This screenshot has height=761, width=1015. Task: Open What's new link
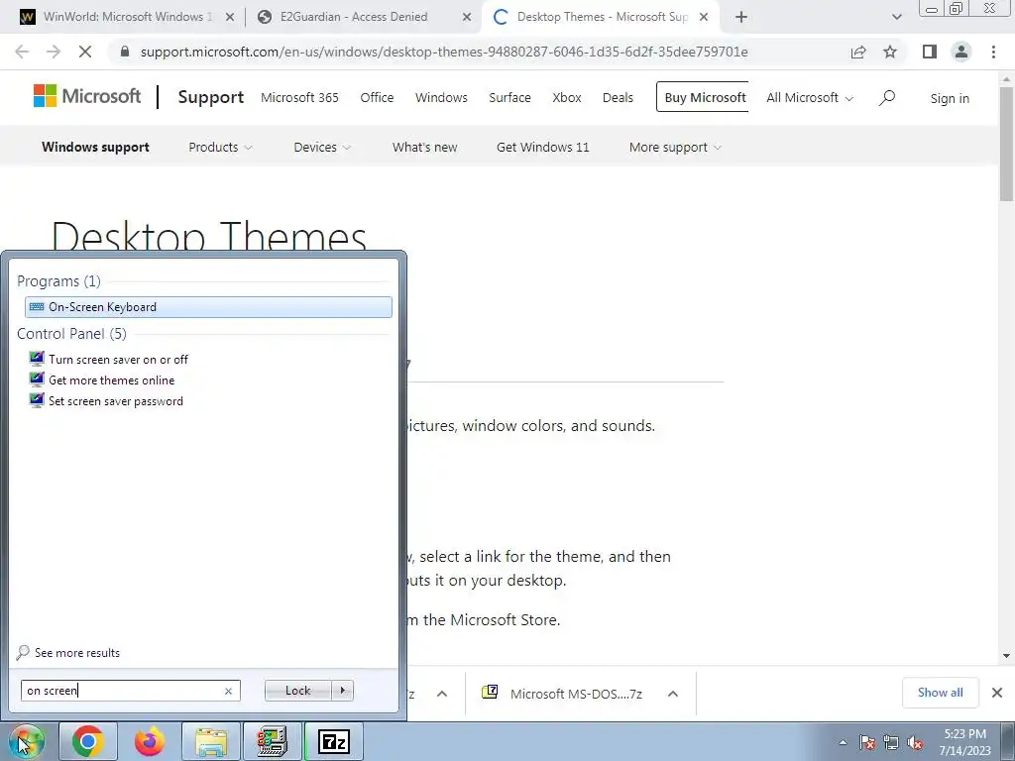[x=424, y=147]
